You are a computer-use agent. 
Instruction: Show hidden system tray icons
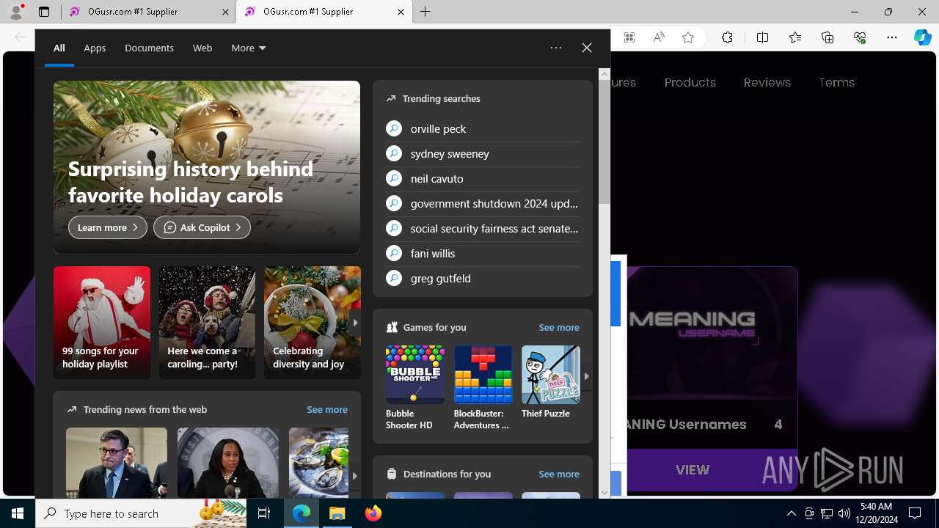point(791,514)
